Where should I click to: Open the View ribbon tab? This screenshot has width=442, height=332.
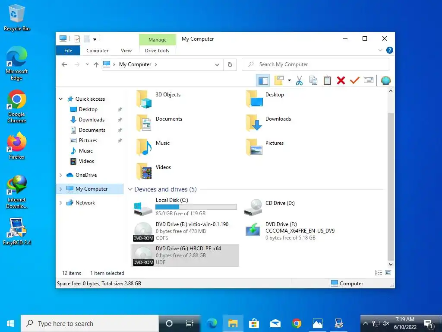[126, 51]
